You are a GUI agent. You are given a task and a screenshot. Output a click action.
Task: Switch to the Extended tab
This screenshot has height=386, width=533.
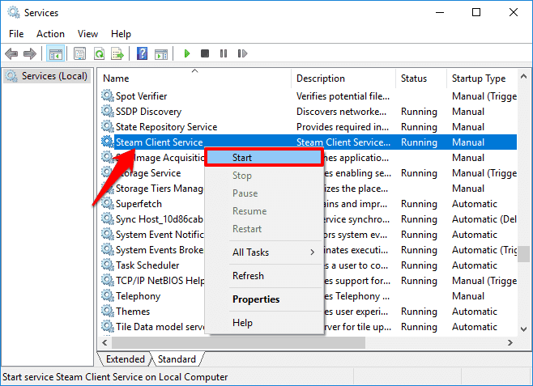point(125,358)
